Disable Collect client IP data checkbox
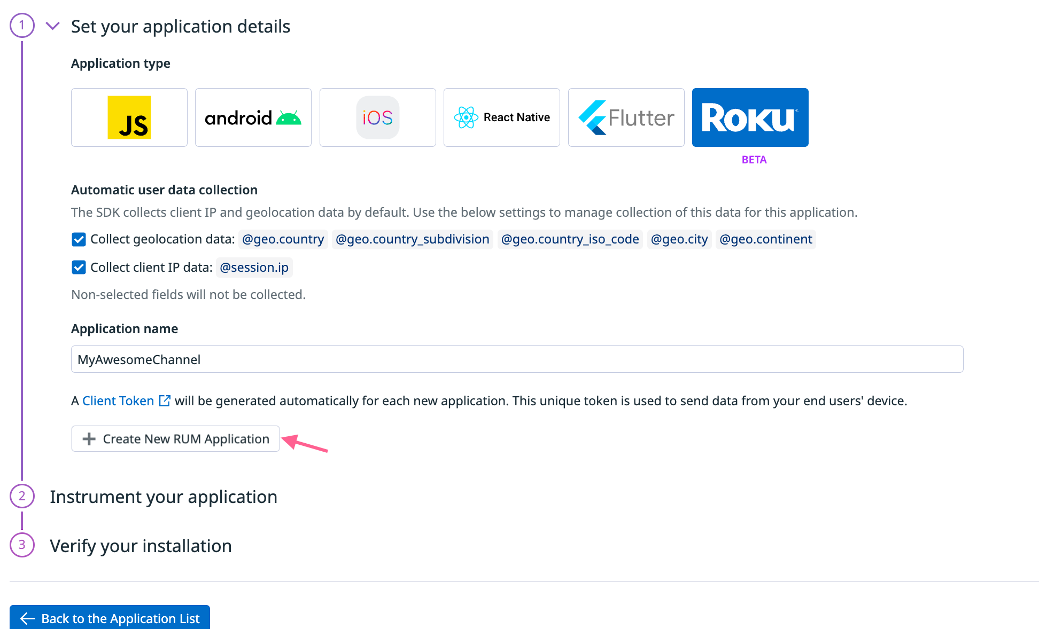 79,268
